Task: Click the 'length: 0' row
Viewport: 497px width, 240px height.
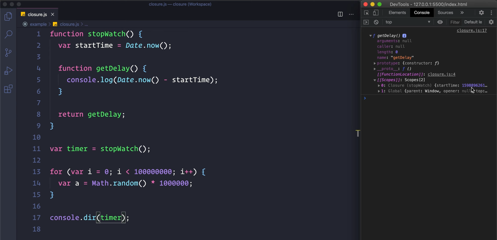Action: click(387, 52)
